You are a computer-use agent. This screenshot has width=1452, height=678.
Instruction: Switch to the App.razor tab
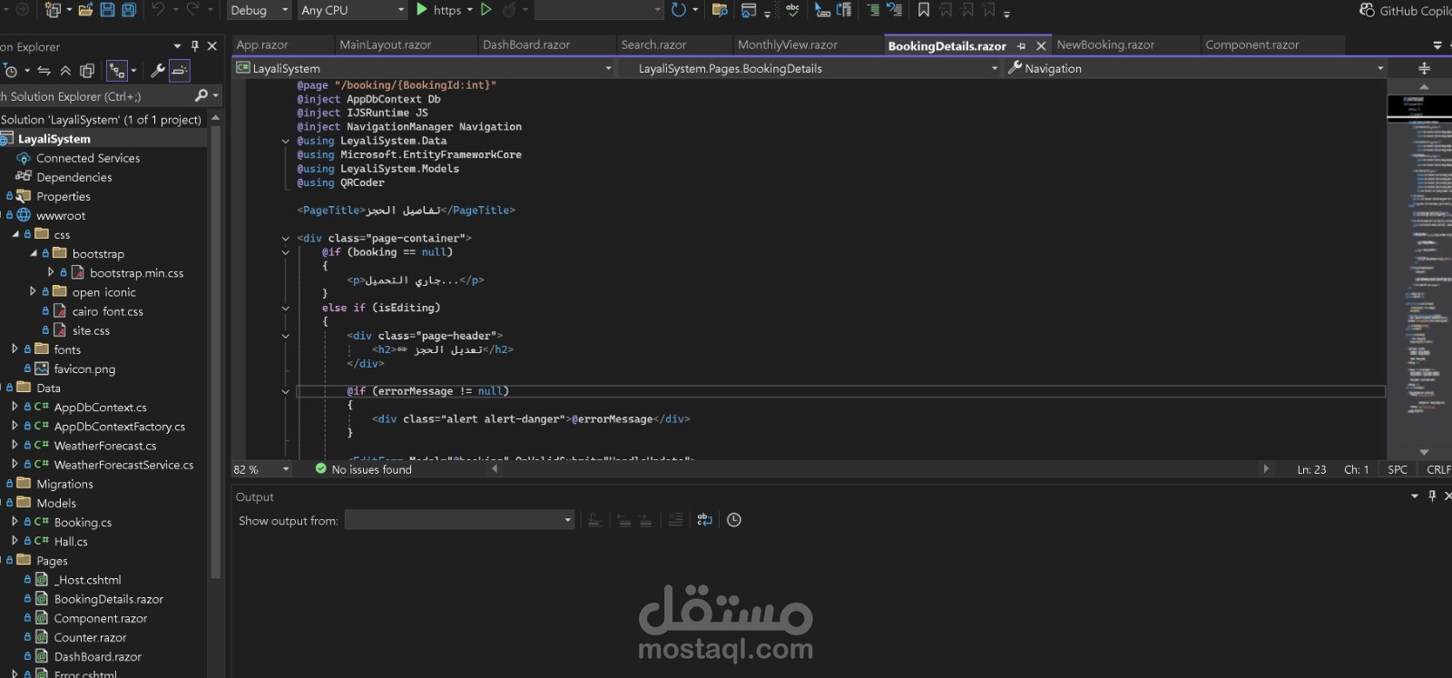coord(262,44)
